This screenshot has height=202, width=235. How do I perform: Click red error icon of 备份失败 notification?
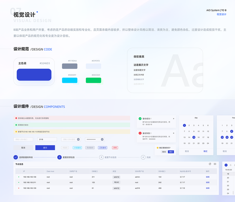click(140, 133)
